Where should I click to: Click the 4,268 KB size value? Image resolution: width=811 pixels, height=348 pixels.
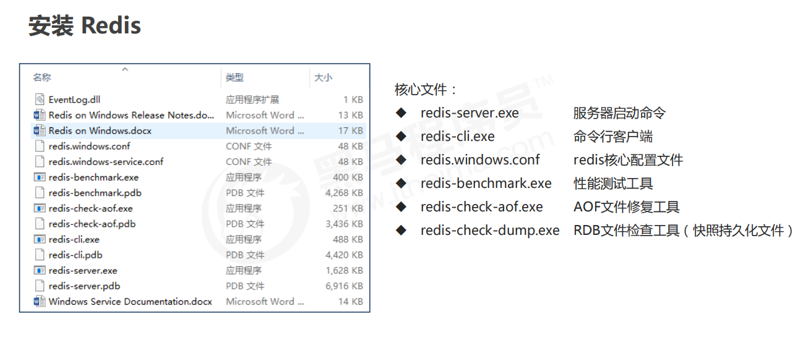pyautogui.click(x=345, y=193)
